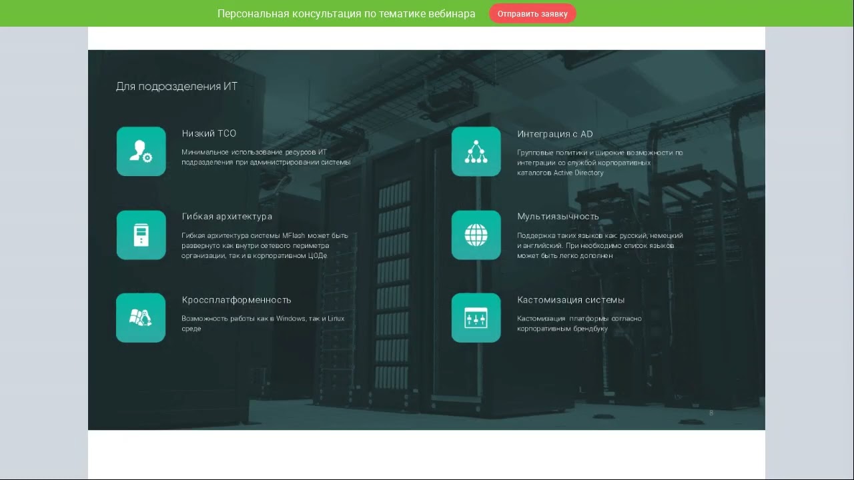The image size is (854, 480).
Task: Click the text about Windows and Linux support
Action: pyautogui.click(x=263, y=323)
